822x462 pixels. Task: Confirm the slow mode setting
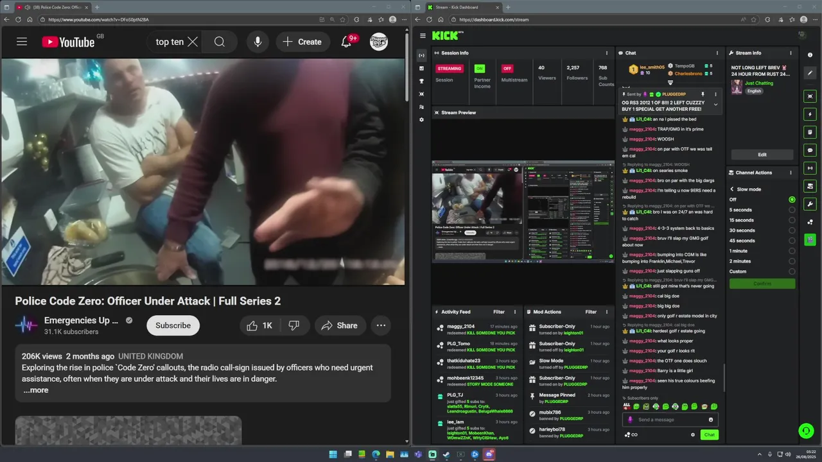pyautogui.click(x=762, y=284)
